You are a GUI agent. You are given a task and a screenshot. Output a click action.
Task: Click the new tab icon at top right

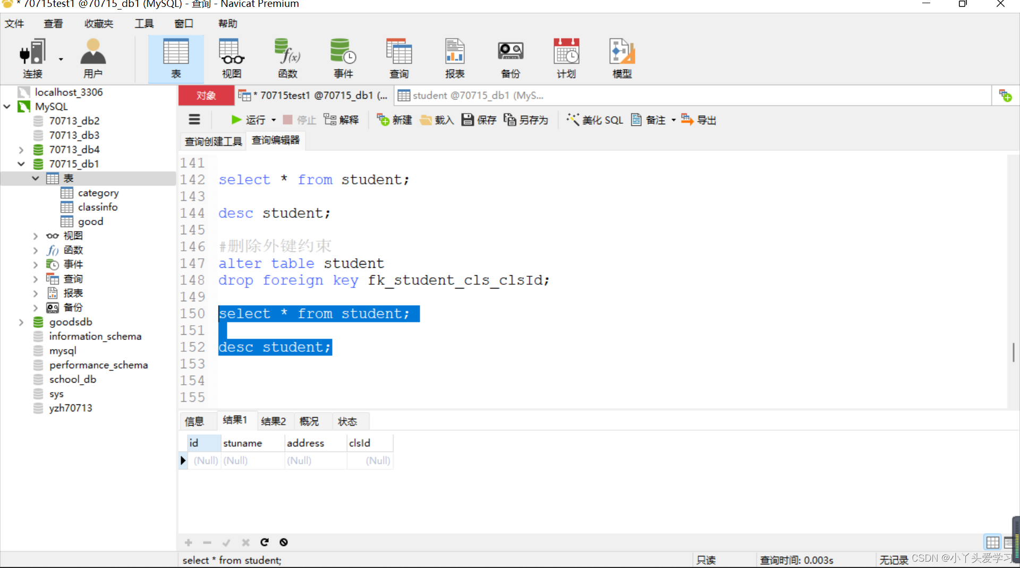click(1005, 96)
